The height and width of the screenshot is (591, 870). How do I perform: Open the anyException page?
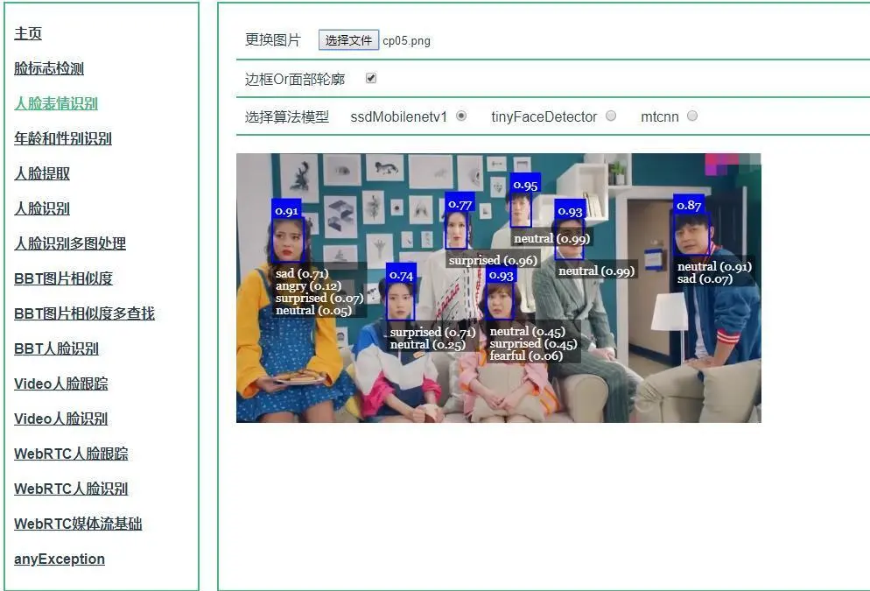pyautogui.click(x=59, y=559)
